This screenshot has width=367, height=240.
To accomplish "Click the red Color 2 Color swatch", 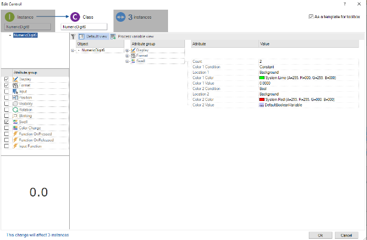I will tap(261, 100).
